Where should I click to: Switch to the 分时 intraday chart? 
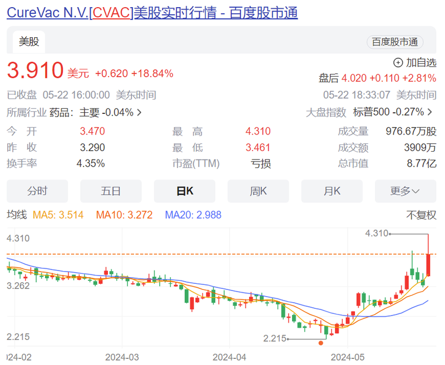[x=37, y=191]
